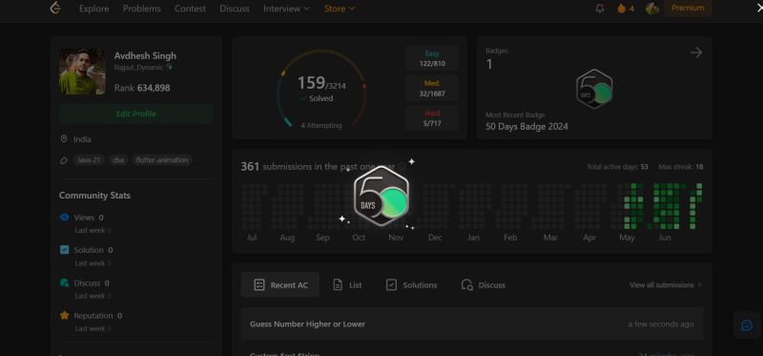763x356 pixels.
Task: Click the Badges arrow icon
Action: (696, 52)
